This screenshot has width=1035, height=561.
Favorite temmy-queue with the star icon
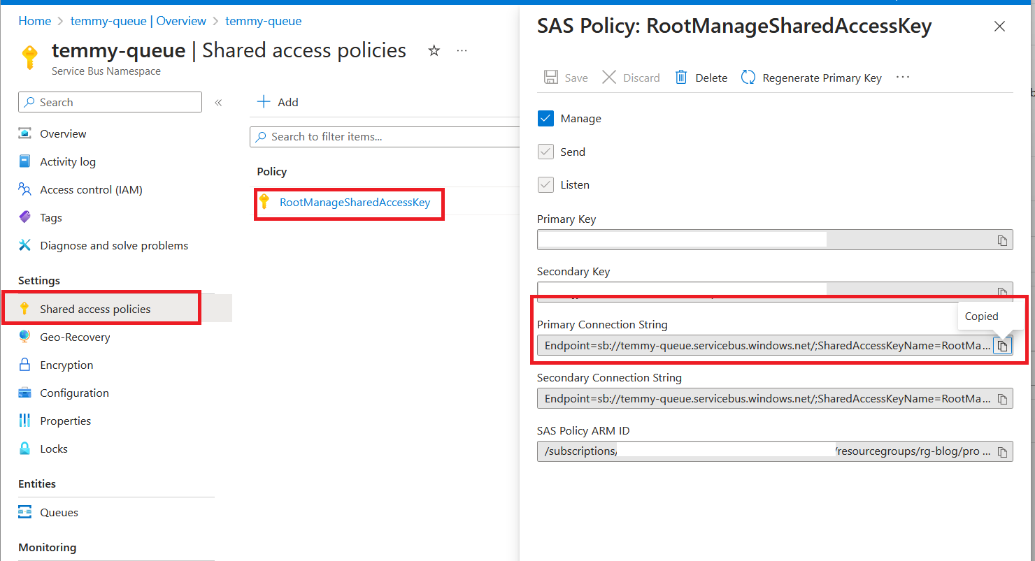coord(434,50)
